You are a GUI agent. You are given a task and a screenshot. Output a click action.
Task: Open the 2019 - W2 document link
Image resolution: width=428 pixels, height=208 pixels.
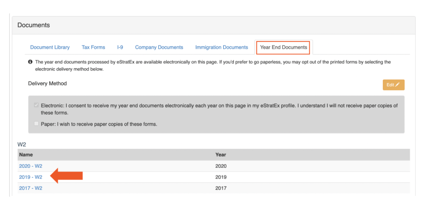pos(30,177)
